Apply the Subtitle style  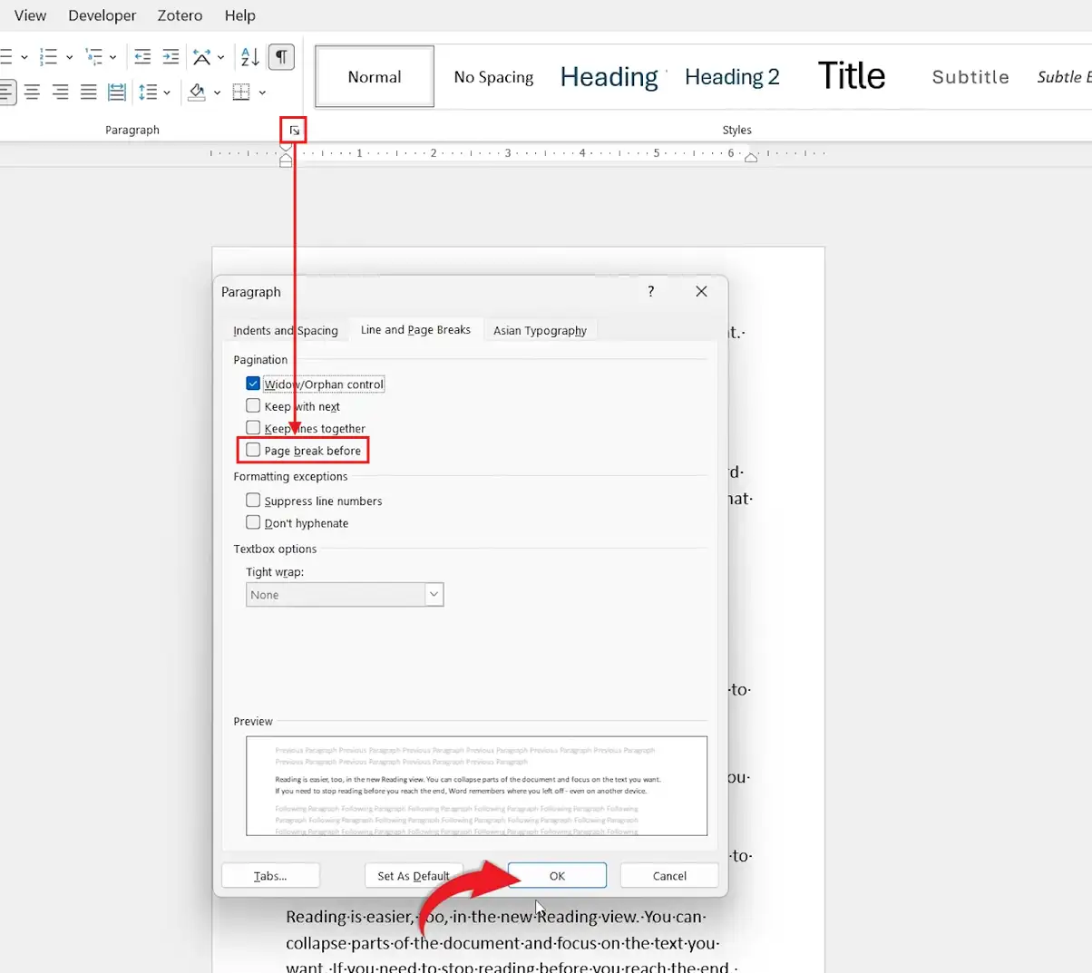pos(970,77)
